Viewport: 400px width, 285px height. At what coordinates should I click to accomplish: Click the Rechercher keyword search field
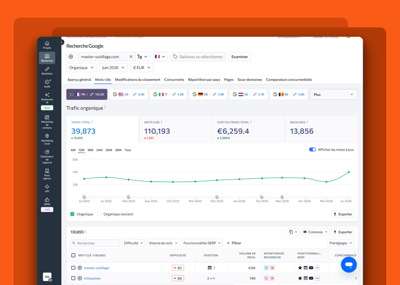pos(95,243)
